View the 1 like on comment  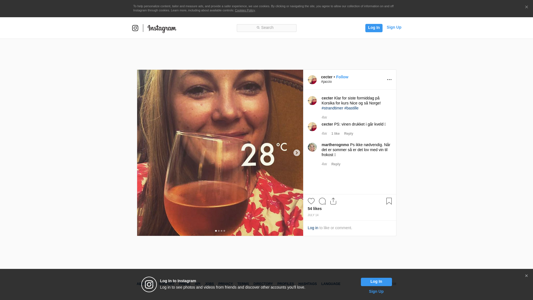(335, 134)
